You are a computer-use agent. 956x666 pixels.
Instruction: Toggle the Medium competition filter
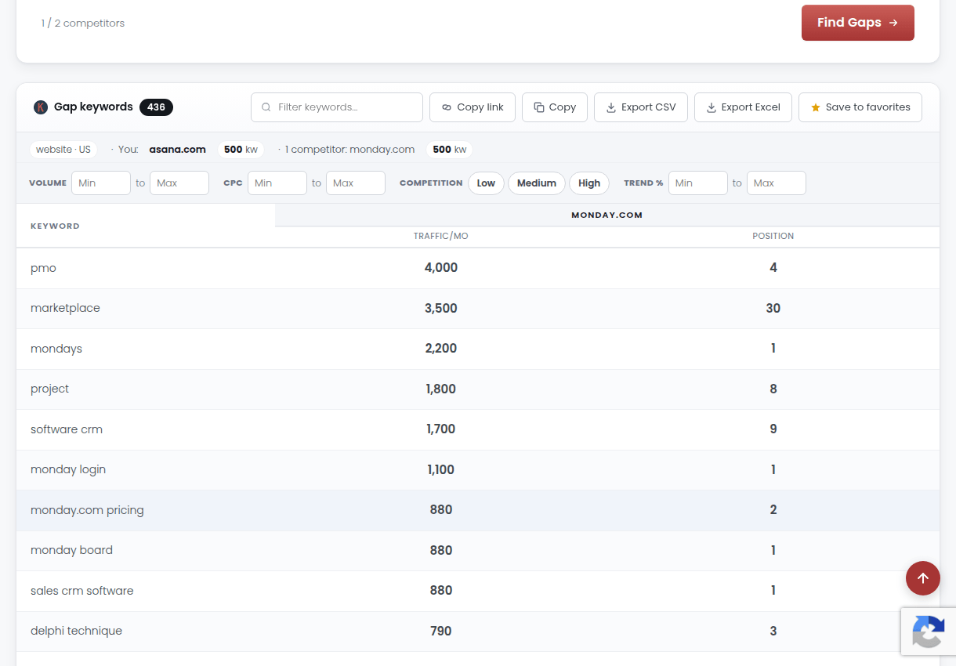[x=537, y=183]
